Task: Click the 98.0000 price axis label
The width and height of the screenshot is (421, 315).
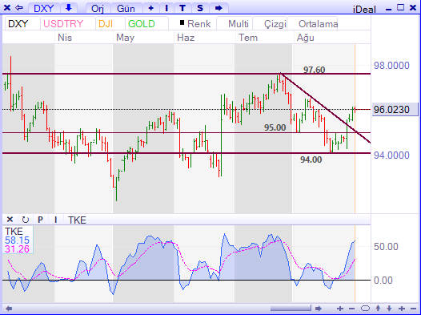Action: [391, 65]
